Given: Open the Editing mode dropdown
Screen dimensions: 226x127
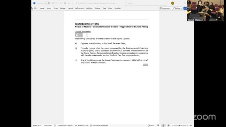Looking at the screenshot, I should [x=177, y=8].
